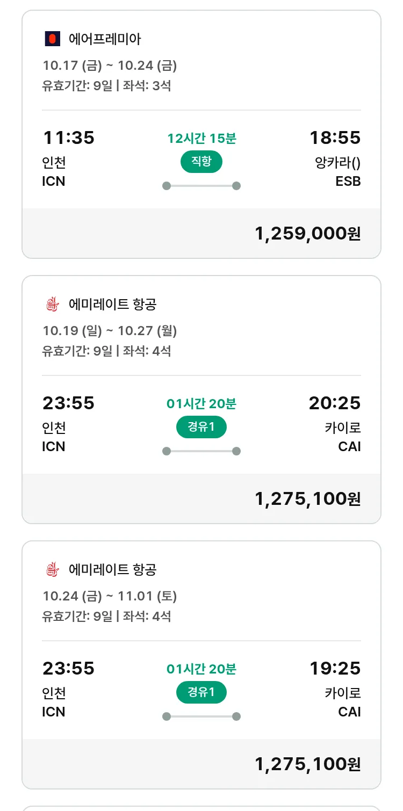Viewport: 403px width, 811px height.
Task: Choose the 1,275,100원 fare for the 10.19 departure
Action: tap(307, 499)
